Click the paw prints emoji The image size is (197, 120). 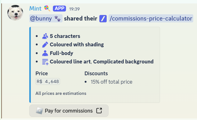(x=57, y=19)
